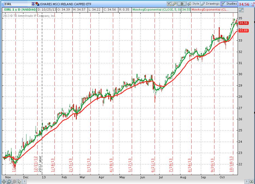
Task: Click the zoom in magnifier icon
Action: [9, 182]
